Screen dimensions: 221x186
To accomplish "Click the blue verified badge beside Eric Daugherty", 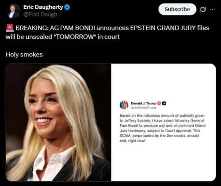I will coord(67,7).
